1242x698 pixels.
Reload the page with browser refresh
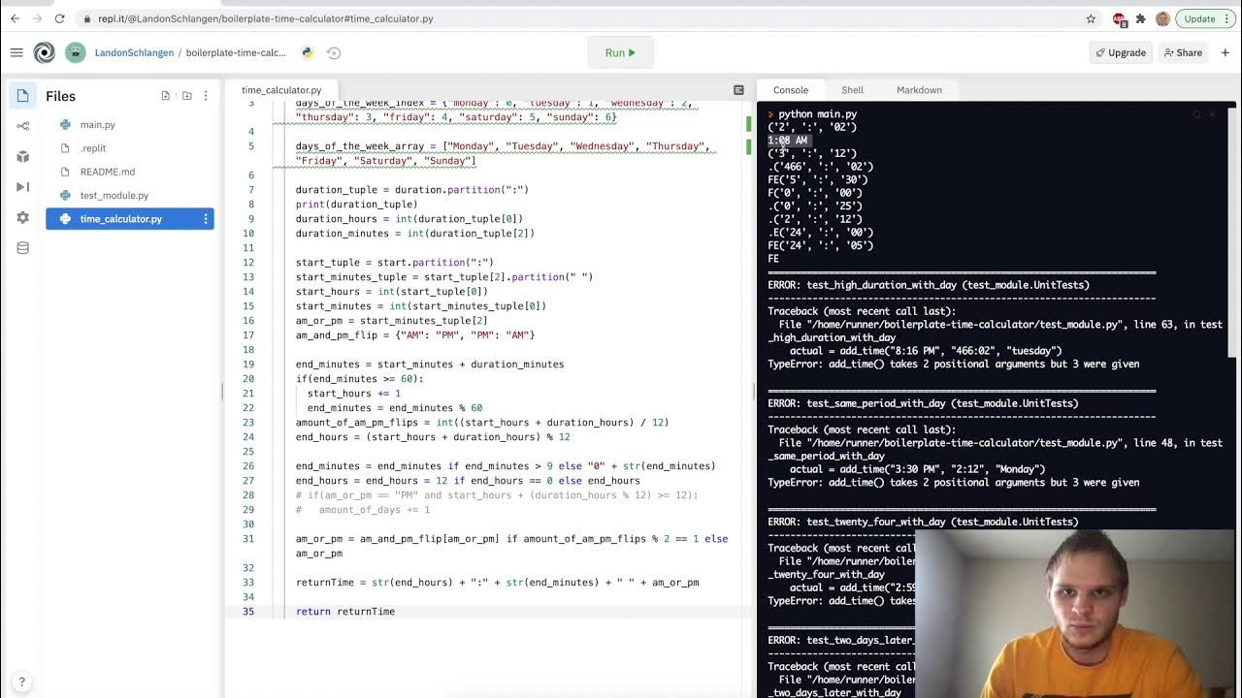(x=60, y=18)
